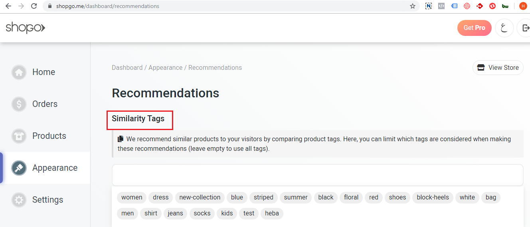
Task: Select the 'block-heels' tag
Action: (x=433, y=197)
